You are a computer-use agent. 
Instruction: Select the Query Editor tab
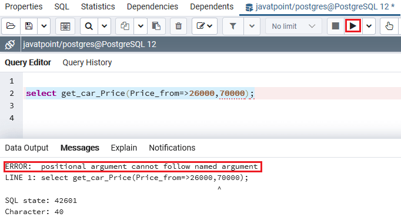click(x=28, y=62)
